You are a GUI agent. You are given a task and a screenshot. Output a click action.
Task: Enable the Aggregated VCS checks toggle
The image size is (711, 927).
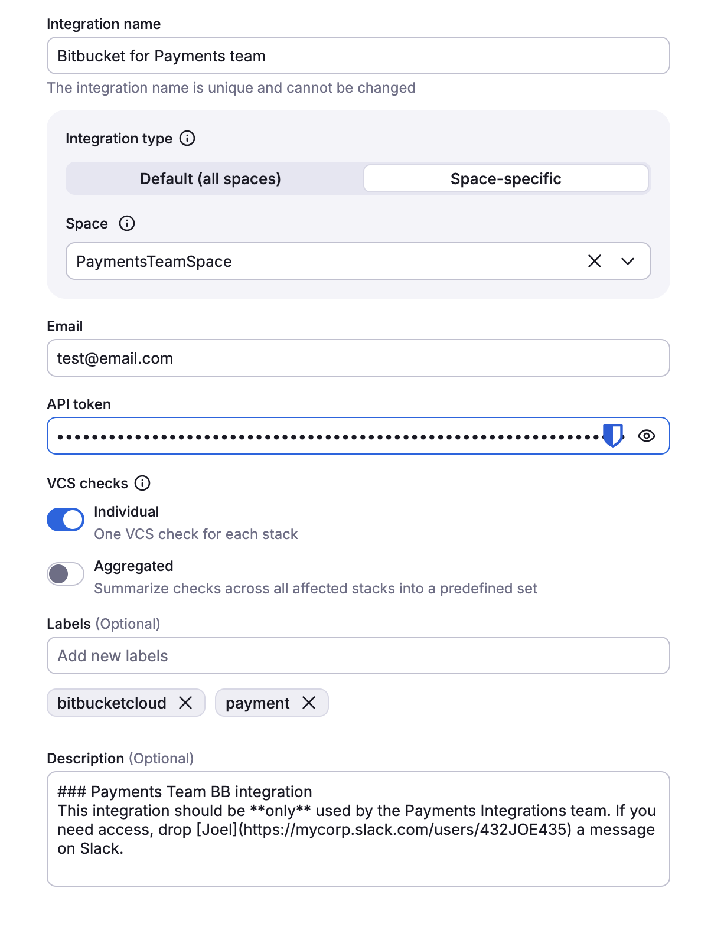[65, 573]
